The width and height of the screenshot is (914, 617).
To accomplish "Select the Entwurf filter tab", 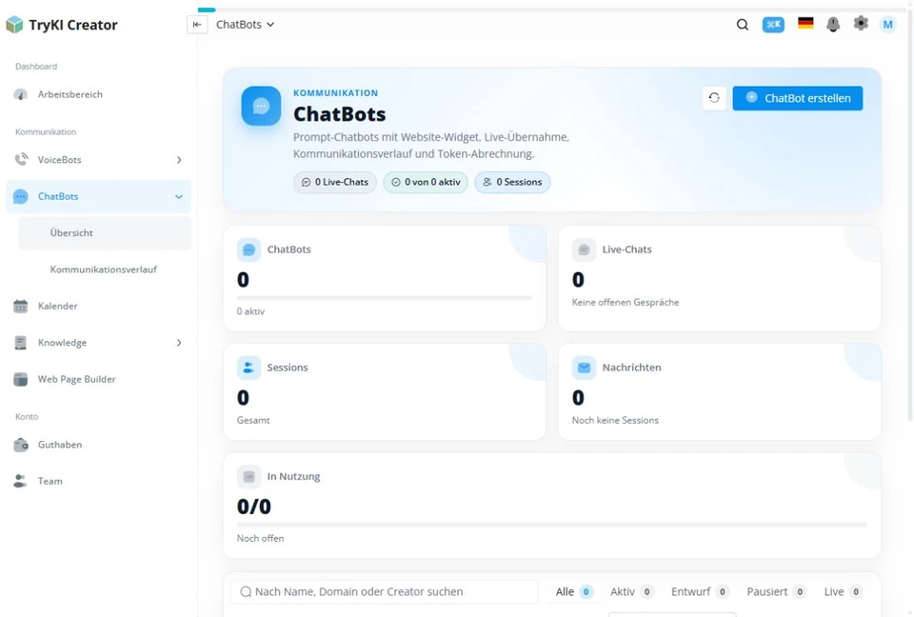I will tap(700, 592).
